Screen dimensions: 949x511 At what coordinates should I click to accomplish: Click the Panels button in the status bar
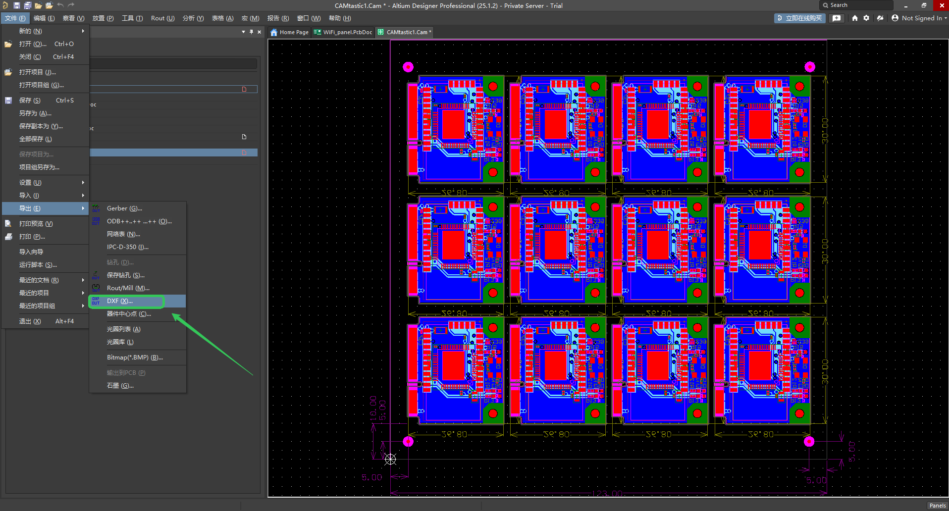pyautogui.click(x=937, y=506)
